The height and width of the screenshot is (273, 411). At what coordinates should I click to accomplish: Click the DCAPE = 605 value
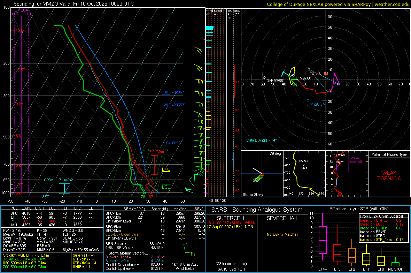click(15, 246)
